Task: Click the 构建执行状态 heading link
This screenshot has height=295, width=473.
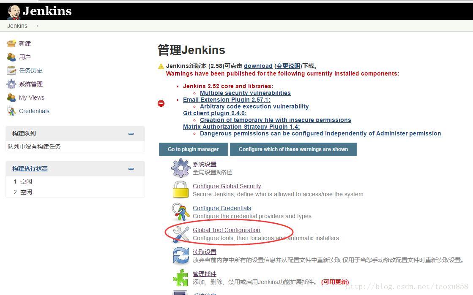Action: (30, 169)
